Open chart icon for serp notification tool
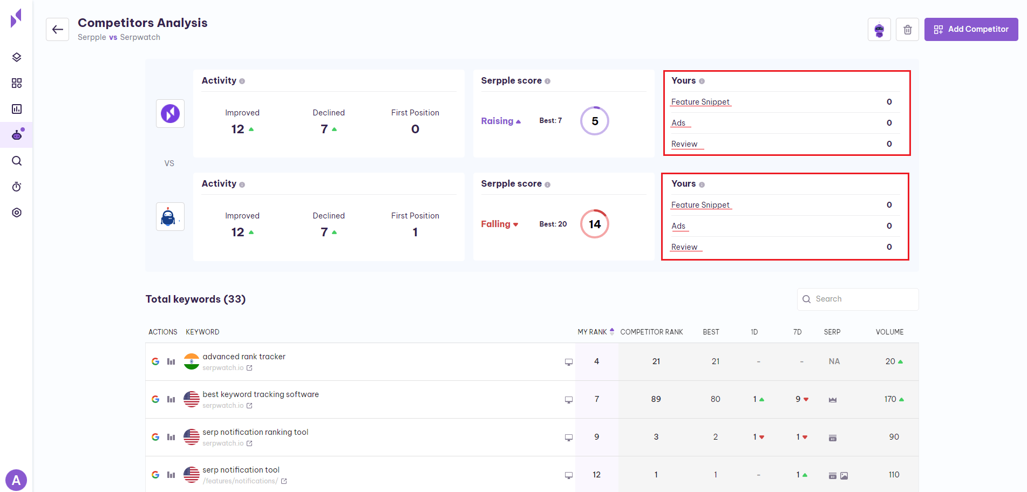Viewport: 1027px width, 492px height. coord(171,475)
